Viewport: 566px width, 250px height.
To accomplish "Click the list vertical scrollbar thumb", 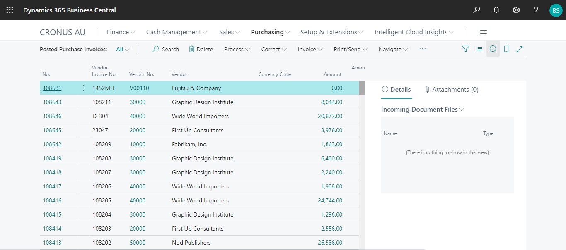I will 362,88.
